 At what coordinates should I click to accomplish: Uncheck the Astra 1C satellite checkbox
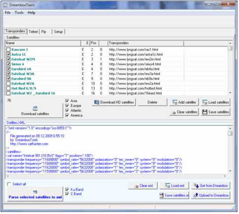(8, 54)
